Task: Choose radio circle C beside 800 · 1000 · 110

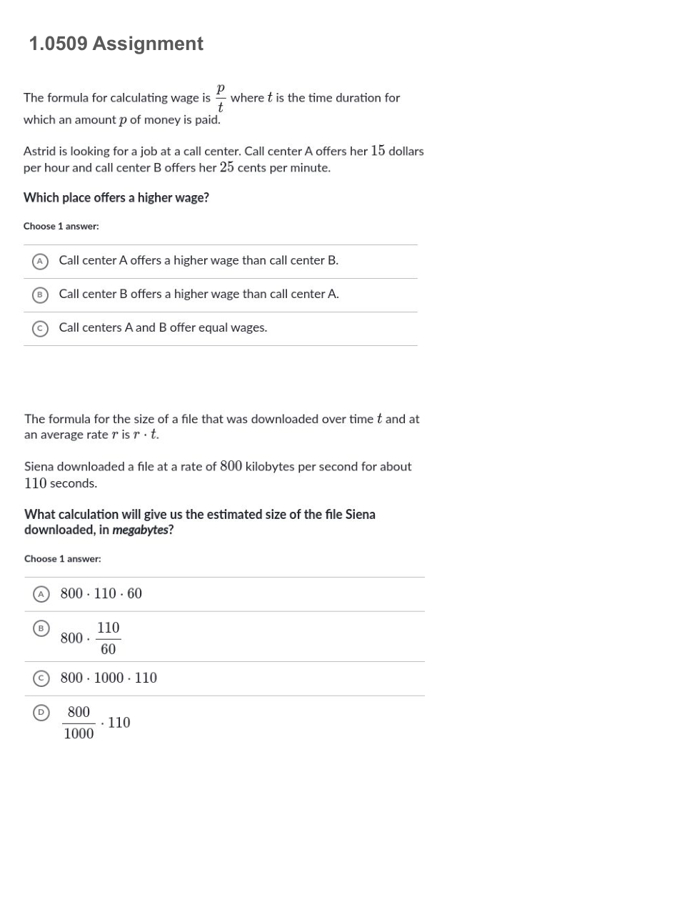Action: coord(41,678)
